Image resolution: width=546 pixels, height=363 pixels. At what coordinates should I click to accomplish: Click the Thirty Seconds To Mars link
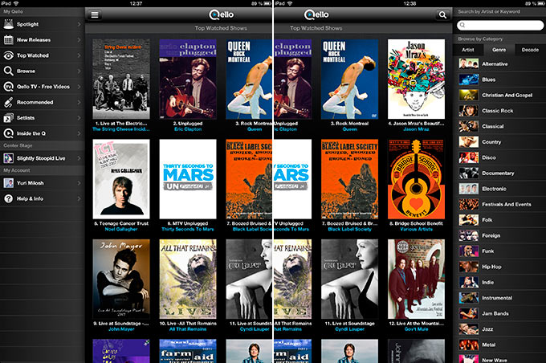(188, 229)
